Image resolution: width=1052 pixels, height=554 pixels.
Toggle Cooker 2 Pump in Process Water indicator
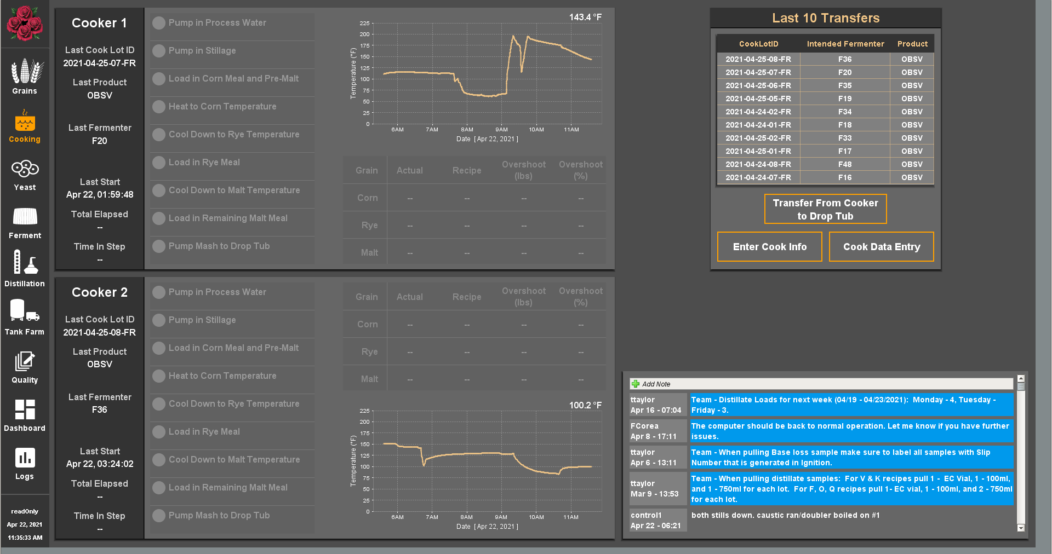(159, 292)
